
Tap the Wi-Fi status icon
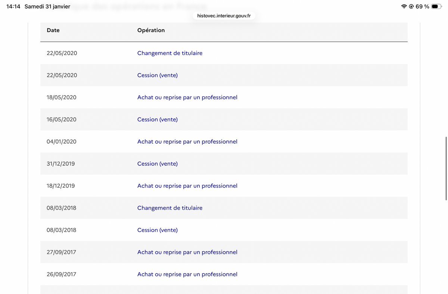tap(404, 6)
